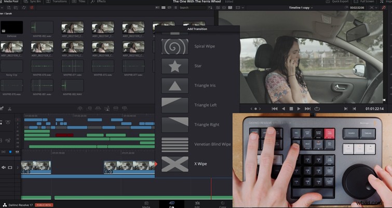392x208 pixels.
Task: Open the Transitions panel tab
Action: coord(57,2)
